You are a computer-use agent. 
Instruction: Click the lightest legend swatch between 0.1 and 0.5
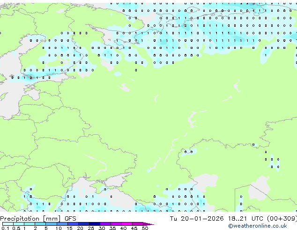[8, 224]
